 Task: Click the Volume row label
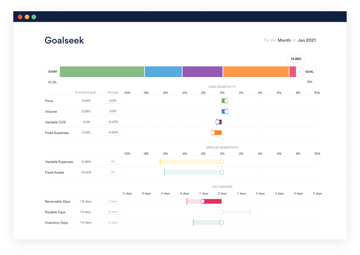51,111
